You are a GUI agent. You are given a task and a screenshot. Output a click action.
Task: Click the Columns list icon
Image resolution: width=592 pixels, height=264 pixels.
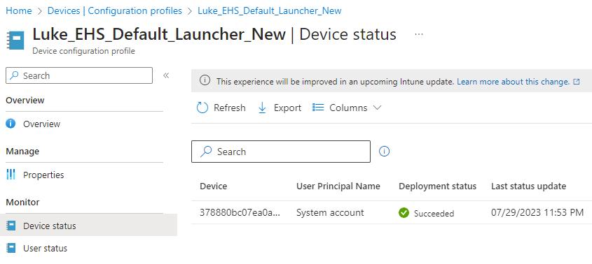pyautogui.click(x=318, y=108)
